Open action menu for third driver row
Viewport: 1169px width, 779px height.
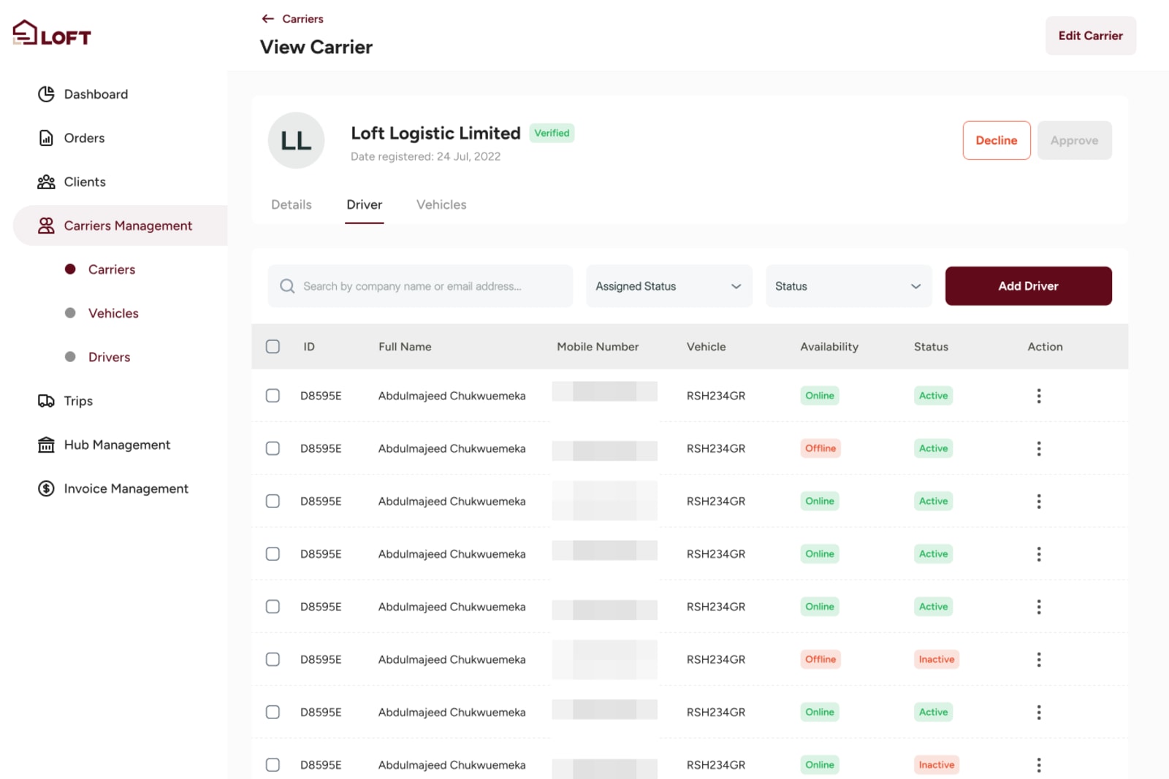click(1038, 501)
